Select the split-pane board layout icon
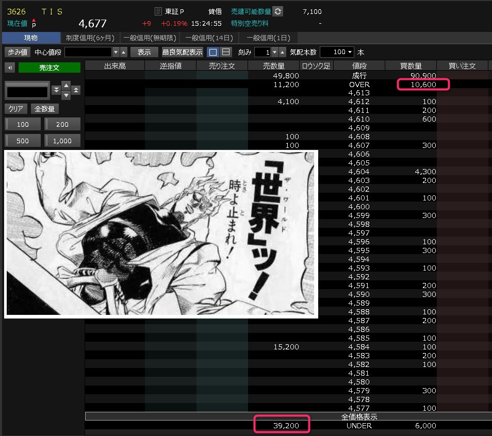The image size is (492, 436). point(225,52)
